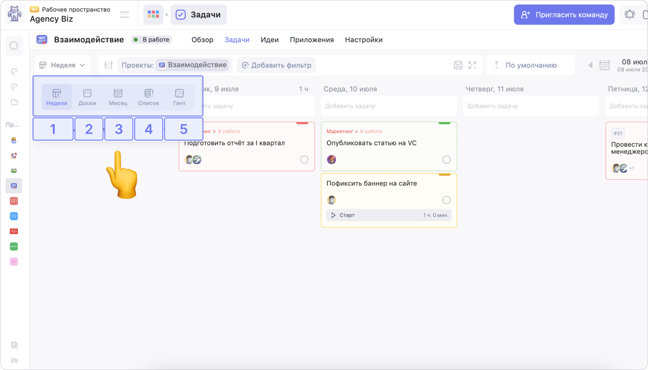648x370 pixels.
Task: Click the filter sliders icon
Action: pos(108,65)
